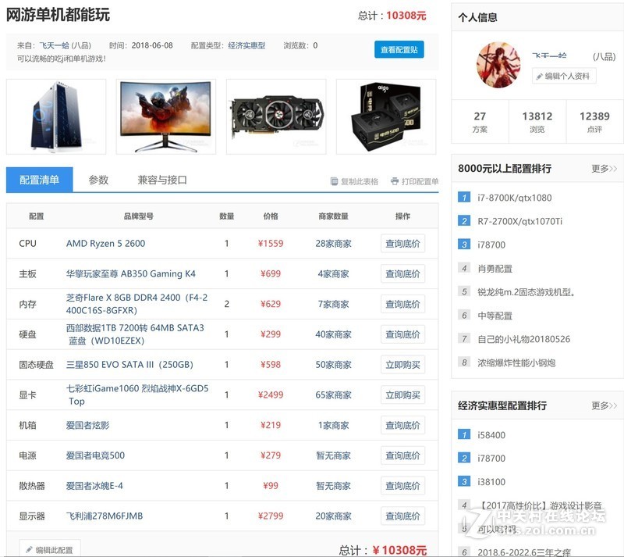Open ranking item 中等配置
The image size is (624, 557).
495,316
